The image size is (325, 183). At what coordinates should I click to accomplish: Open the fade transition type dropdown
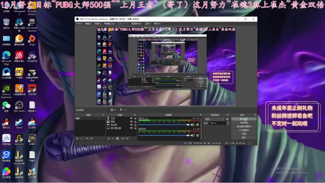[x=214, y=119]
